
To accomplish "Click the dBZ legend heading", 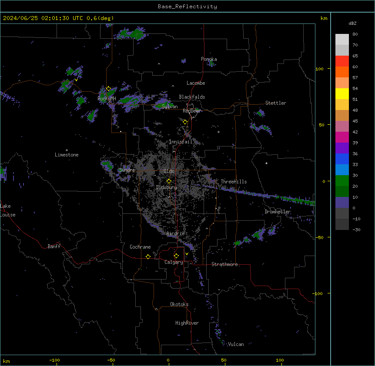I will coord(352,23).
